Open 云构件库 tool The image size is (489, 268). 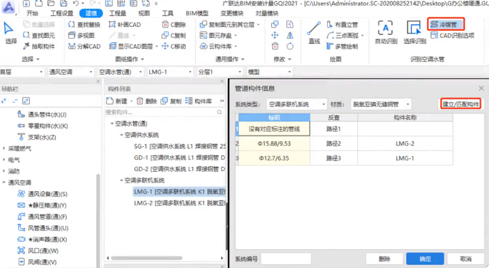pyautogui.click(x=218, y=46)
